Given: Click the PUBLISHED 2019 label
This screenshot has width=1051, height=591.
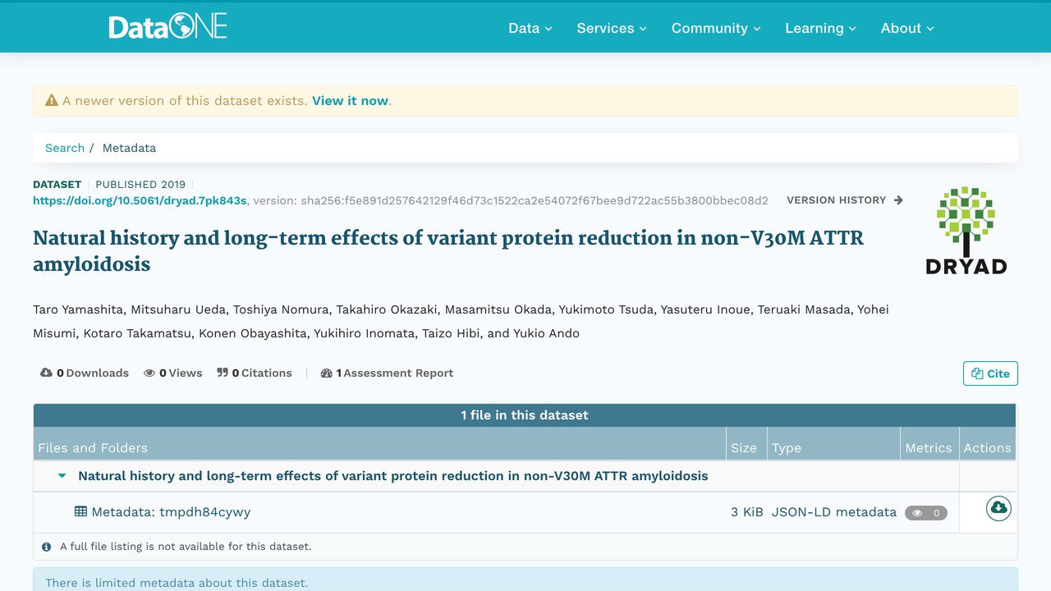Looking at the screenshot, I should [140, 184].
